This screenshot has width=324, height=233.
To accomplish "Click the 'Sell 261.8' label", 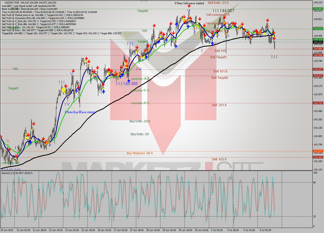I will 219,105.
